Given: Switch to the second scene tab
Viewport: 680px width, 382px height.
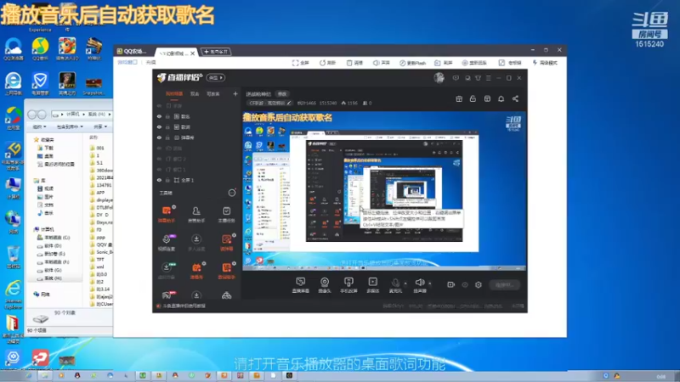Looking at the screenshot, I should coord(195,94).
